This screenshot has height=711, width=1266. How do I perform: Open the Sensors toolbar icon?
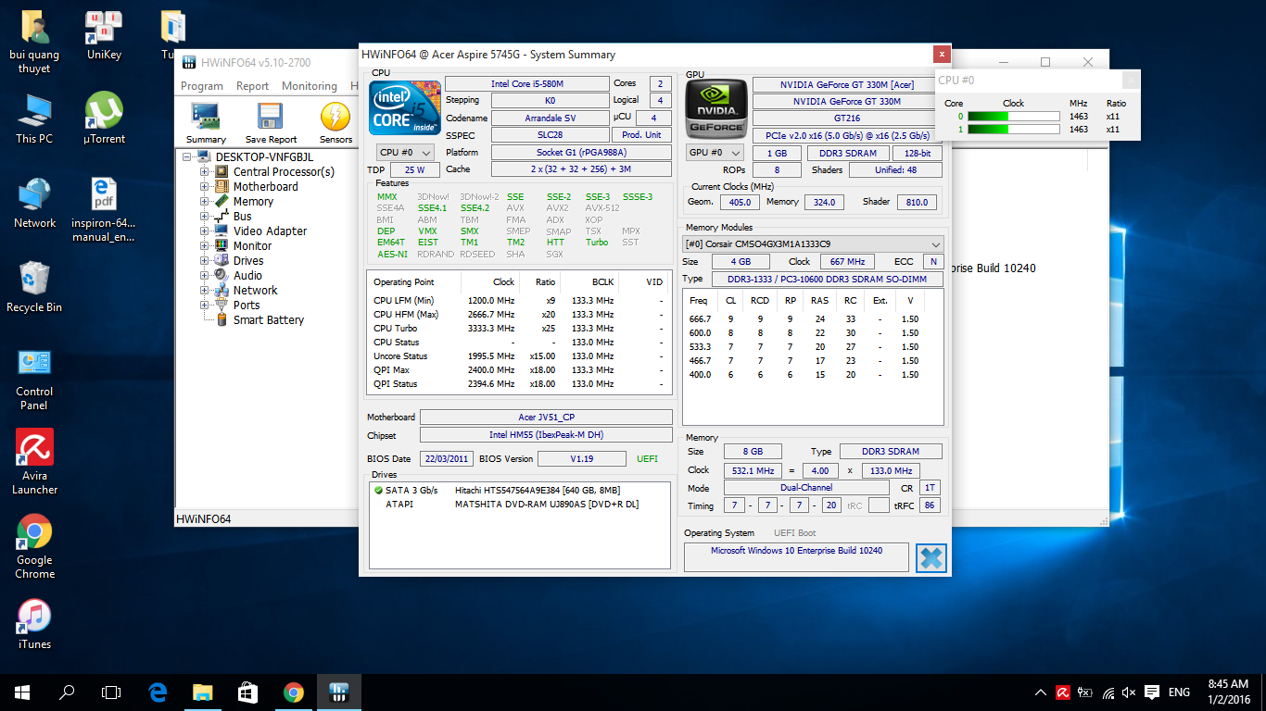click(x=335, y=122)
